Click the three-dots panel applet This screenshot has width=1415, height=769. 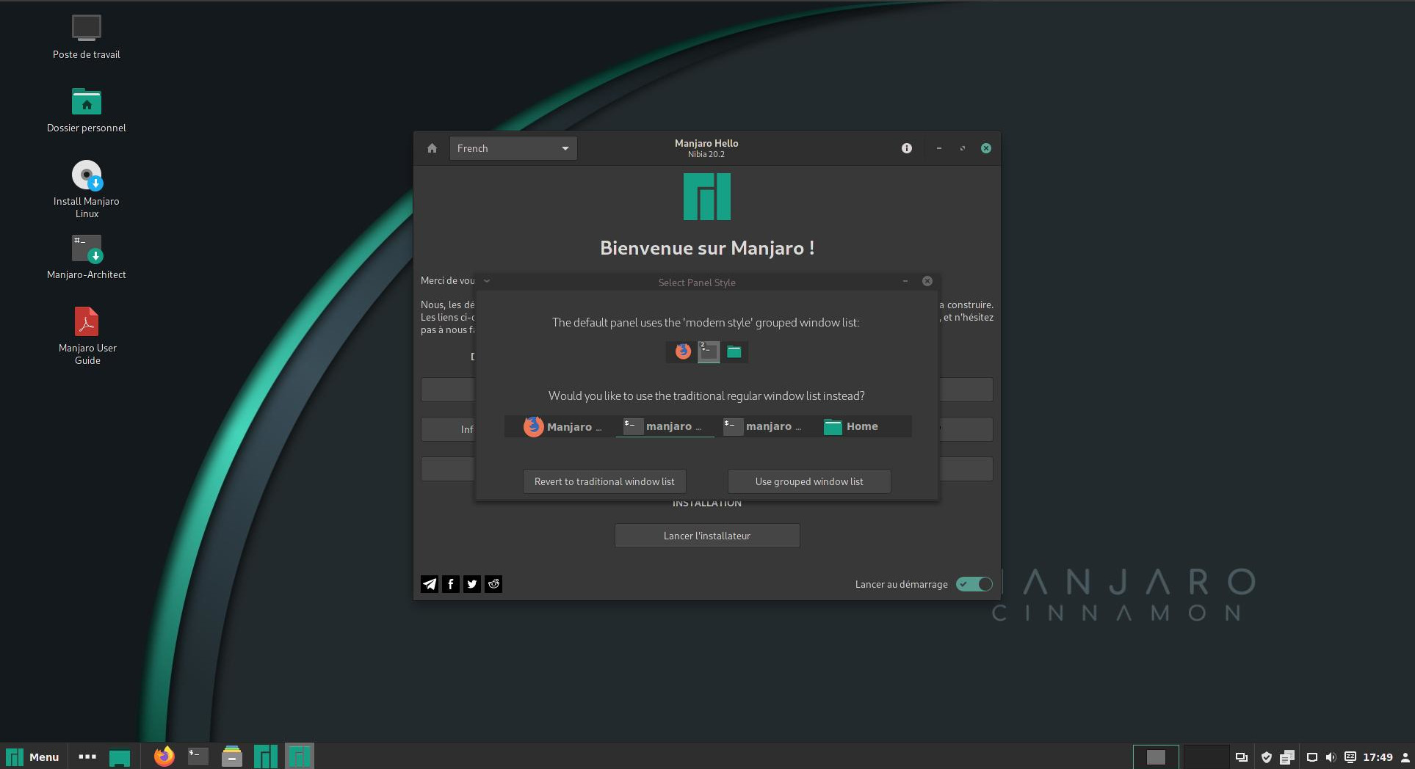pos(87,757)
